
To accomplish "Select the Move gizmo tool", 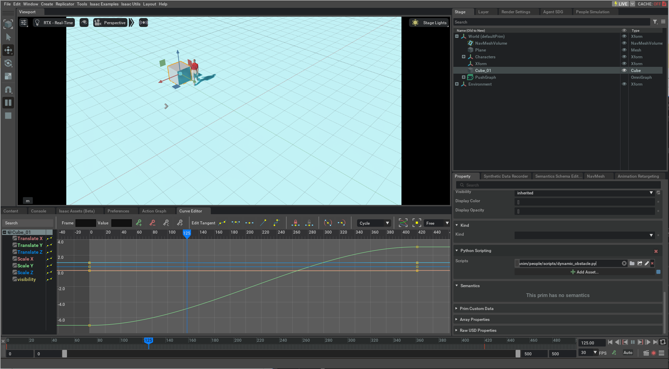I will point(8,50).
